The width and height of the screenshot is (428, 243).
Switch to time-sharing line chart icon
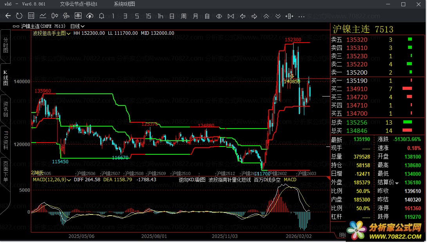click(43, 16)
